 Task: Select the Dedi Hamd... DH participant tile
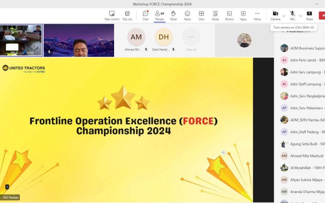pos(163,40)
